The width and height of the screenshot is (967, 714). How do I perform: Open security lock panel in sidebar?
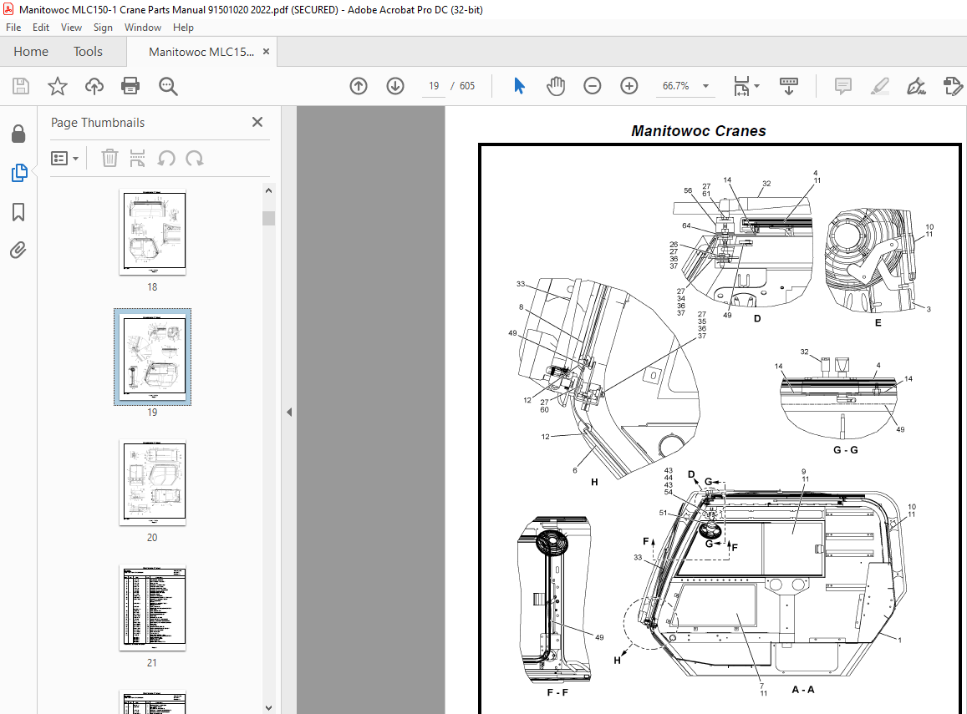(18, 134)
